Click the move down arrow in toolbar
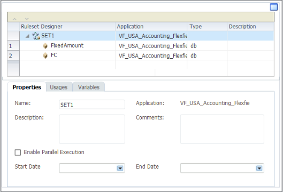The image size is (283, 192). coord(27,19)
